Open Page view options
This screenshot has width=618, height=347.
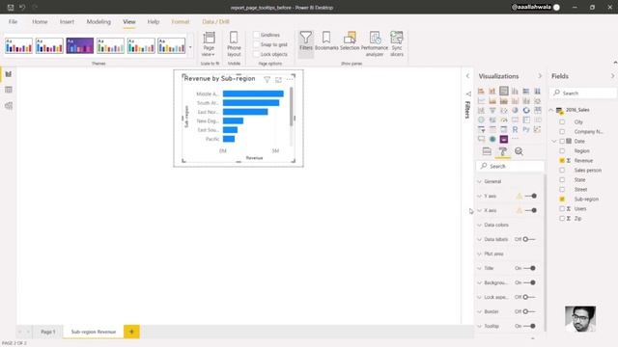click(x=209, y=43)
